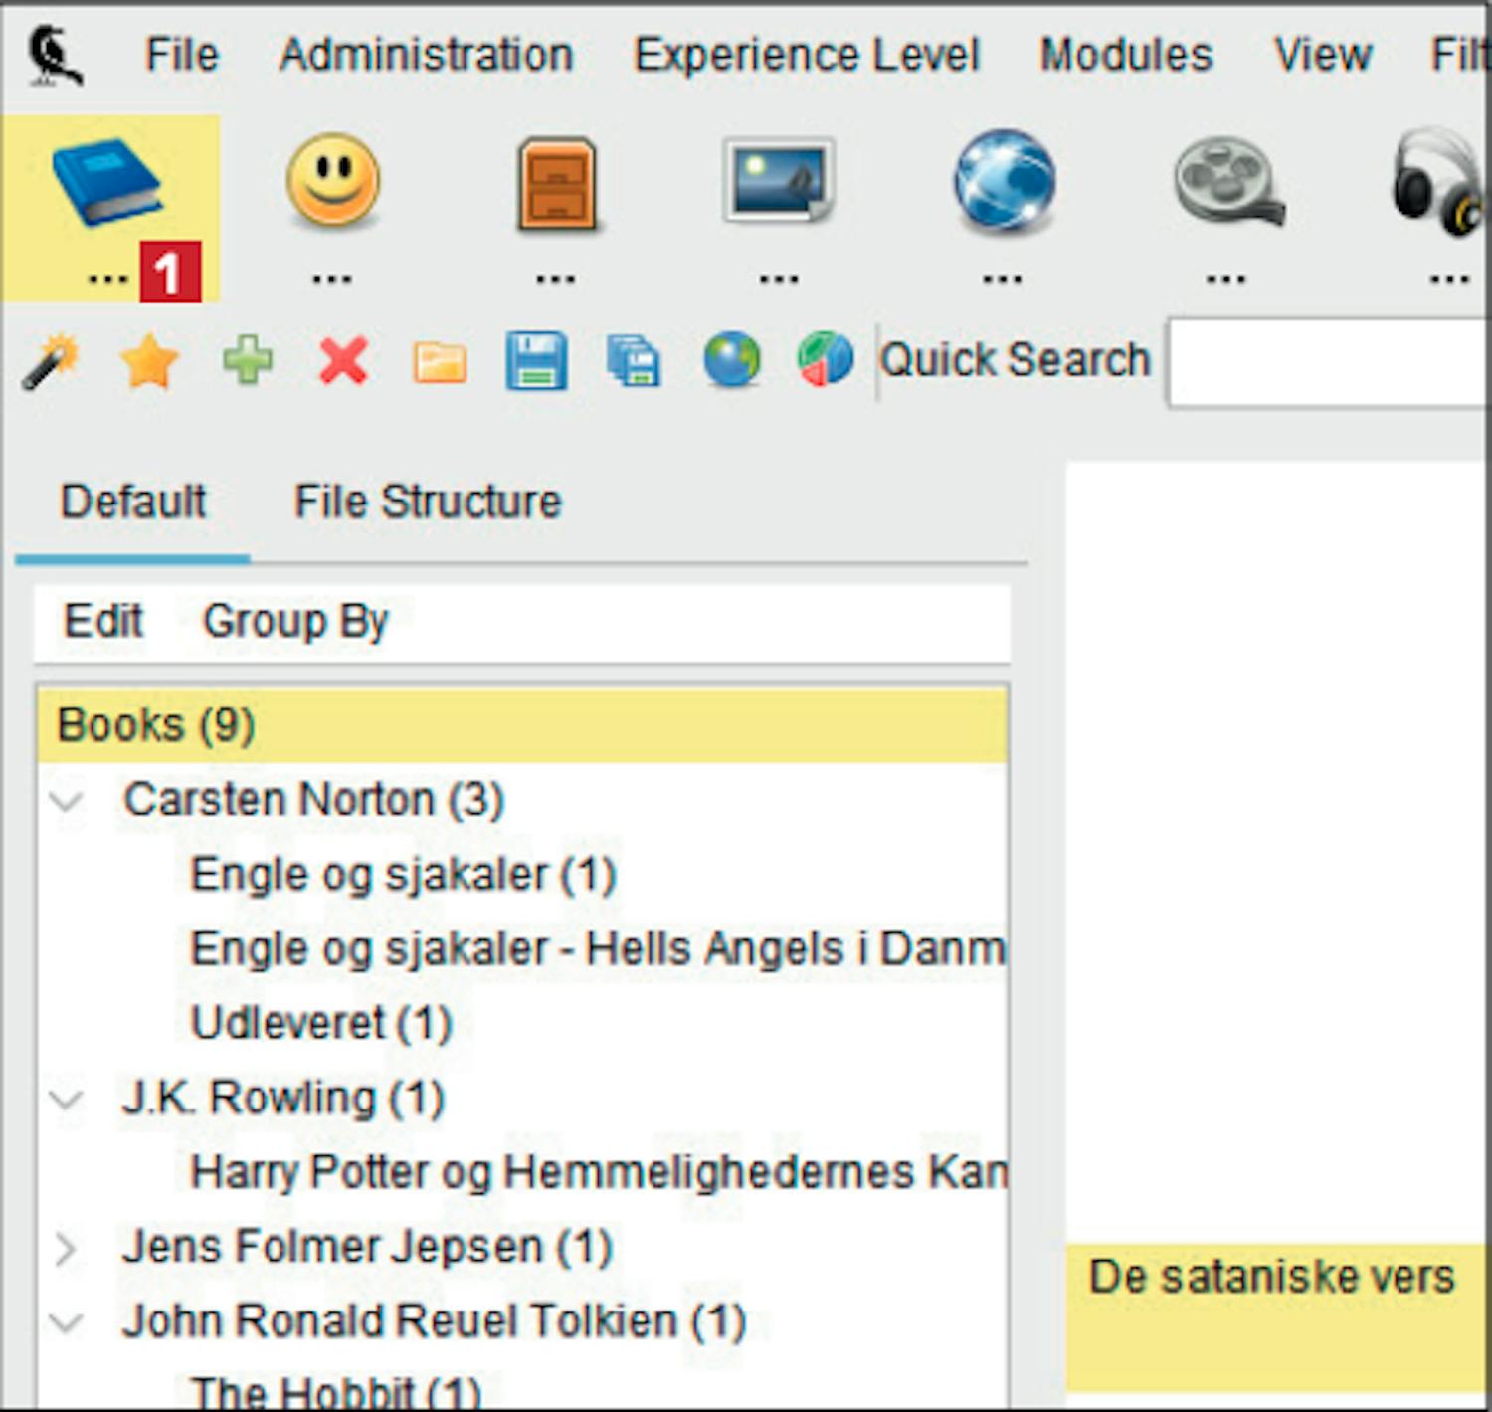
Task: Open the Books module blue book icon
Action: [107, 183]
